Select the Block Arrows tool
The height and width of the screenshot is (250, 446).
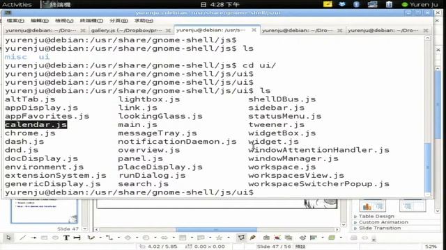pos(164,237)
